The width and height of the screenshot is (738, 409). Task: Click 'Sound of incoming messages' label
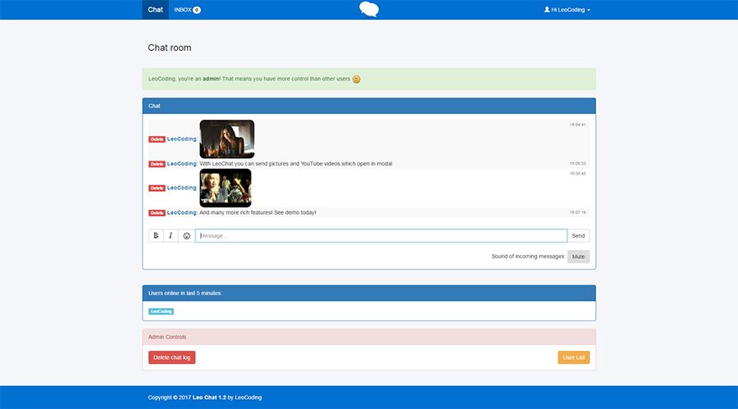click(x=528, y=257)
